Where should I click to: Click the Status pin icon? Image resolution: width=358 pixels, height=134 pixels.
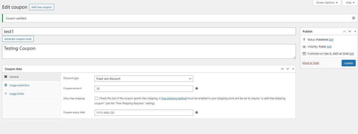tap(304, 40)
